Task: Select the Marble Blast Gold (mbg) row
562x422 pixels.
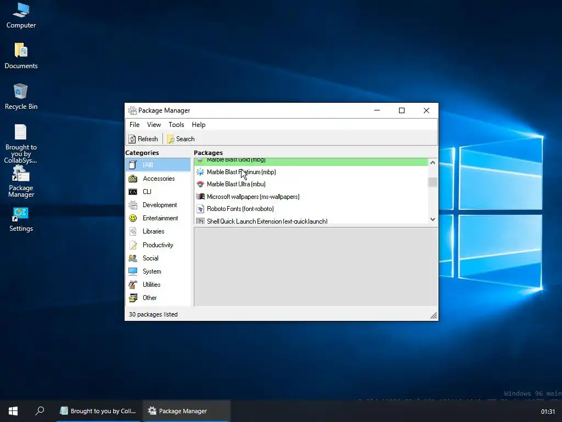Action: 311,162
